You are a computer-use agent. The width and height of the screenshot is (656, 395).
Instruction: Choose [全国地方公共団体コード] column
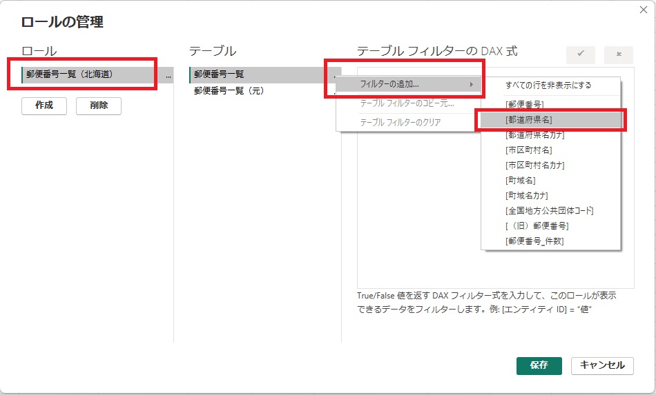(549, 210)
